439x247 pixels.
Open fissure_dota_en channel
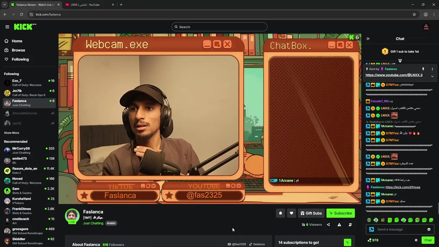tap(29, 170)
